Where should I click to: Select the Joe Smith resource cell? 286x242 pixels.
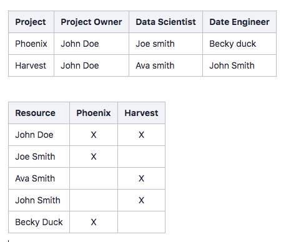click(x=39, y=157)
